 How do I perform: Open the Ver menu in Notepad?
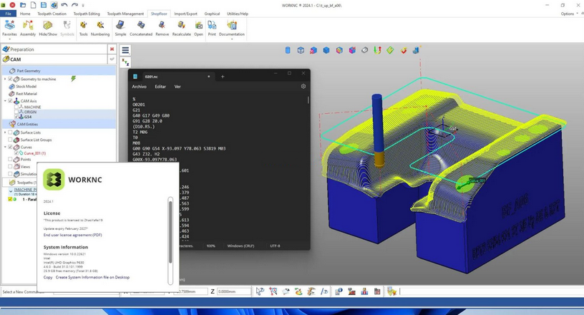pos(177,87)
